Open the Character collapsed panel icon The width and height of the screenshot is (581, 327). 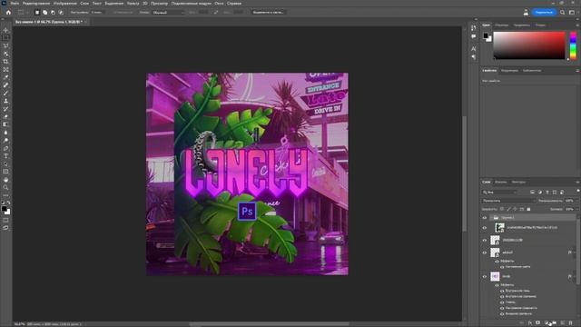point(474,48)
